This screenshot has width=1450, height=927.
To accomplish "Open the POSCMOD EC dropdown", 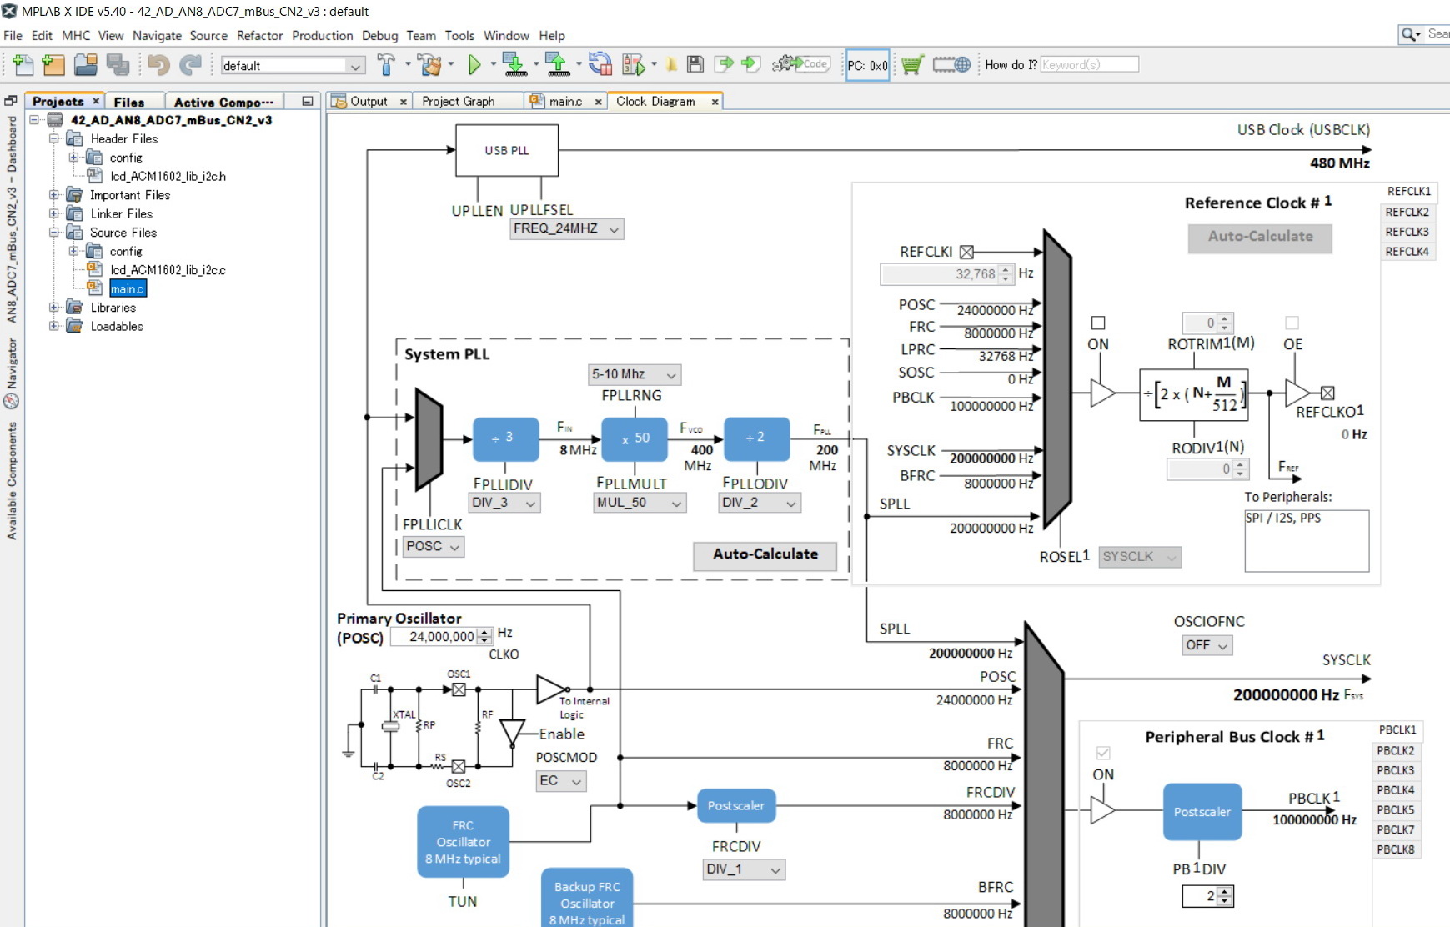I will [561, 781].
